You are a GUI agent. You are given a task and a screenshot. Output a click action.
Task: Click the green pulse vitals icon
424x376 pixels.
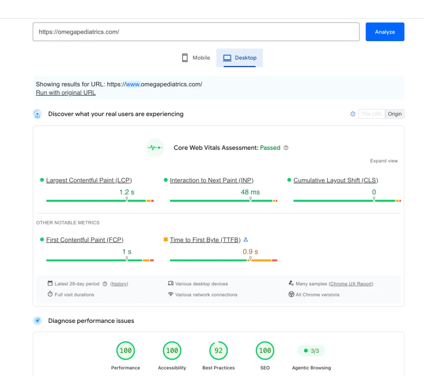[x=155, y=148]
